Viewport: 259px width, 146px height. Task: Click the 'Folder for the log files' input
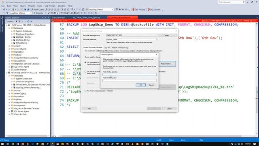(x=129, y=80)
